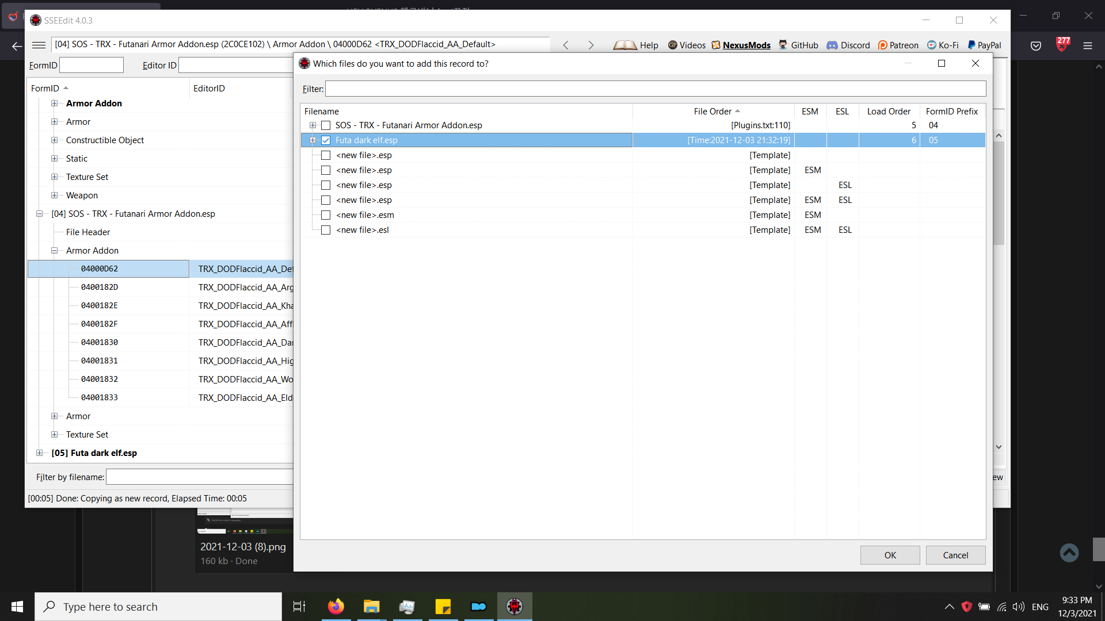Screen dimensions: 1105x621
Task: Select Texture Set under [04] plugin
Action: pyautogui.click(x=87, y=435)
